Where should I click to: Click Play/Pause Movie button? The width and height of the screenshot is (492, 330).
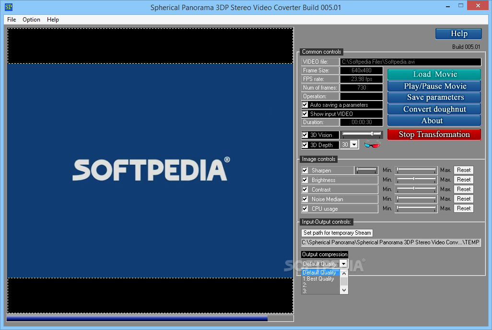coord(434,86)
